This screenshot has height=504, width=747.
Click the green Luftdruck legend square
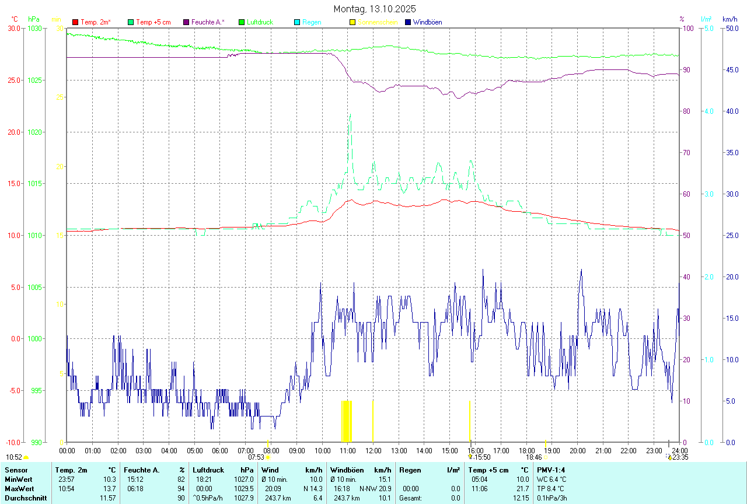pos(242,22)
